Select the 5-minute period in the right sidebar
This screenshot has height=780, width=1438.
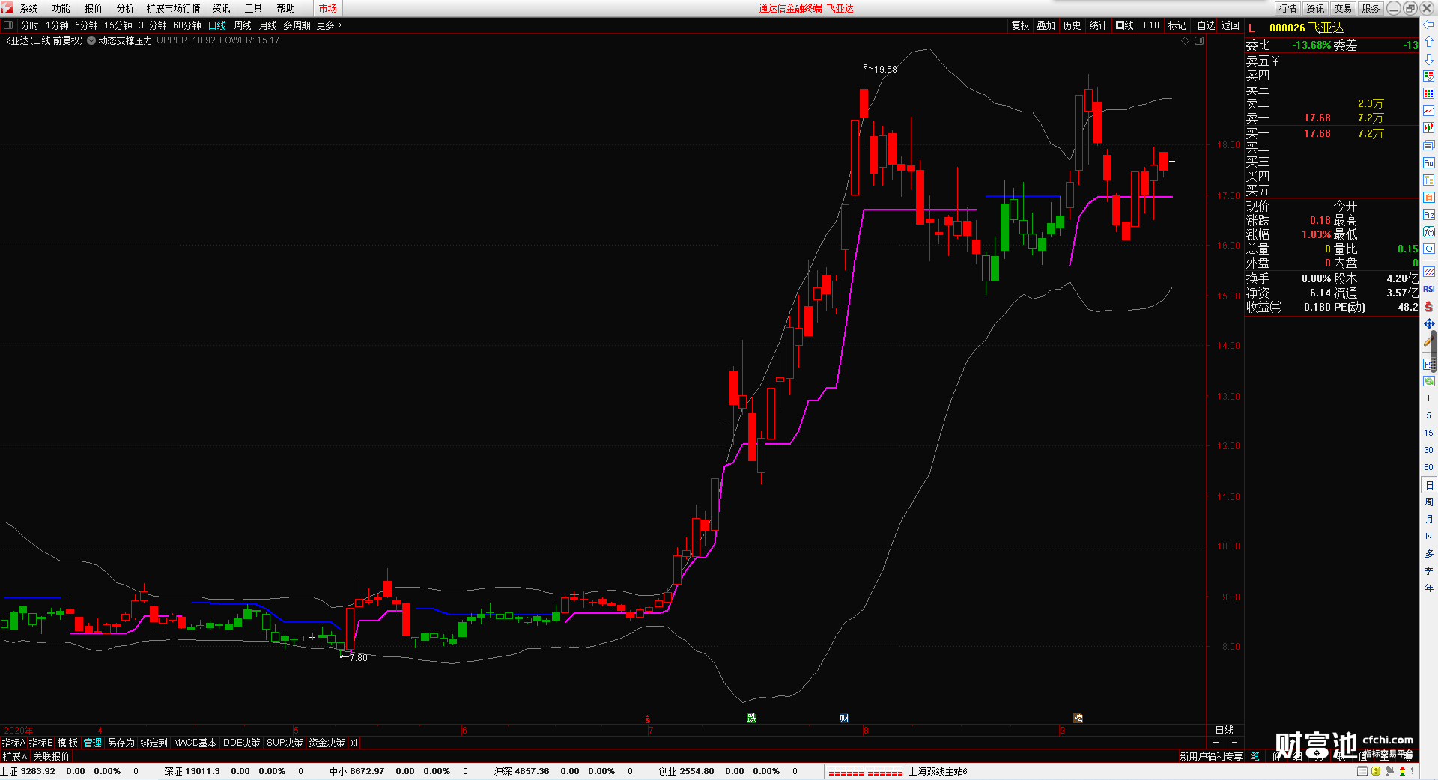(1428, 415)
